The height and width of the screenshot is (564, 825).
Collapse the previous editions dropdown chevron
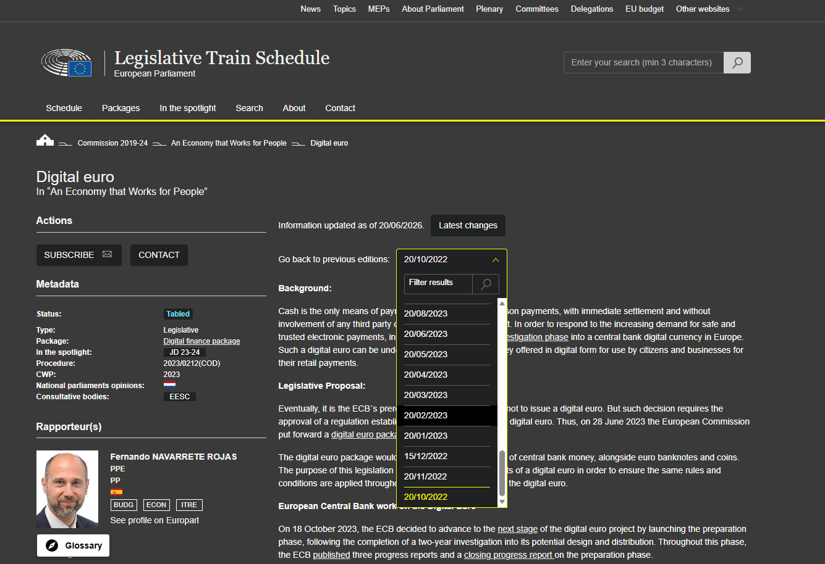coord(496,260)
